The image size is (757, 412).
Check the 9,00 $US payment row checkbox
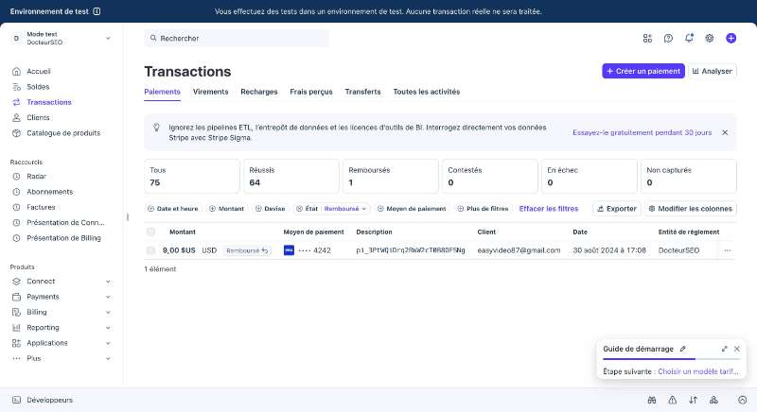150,250
